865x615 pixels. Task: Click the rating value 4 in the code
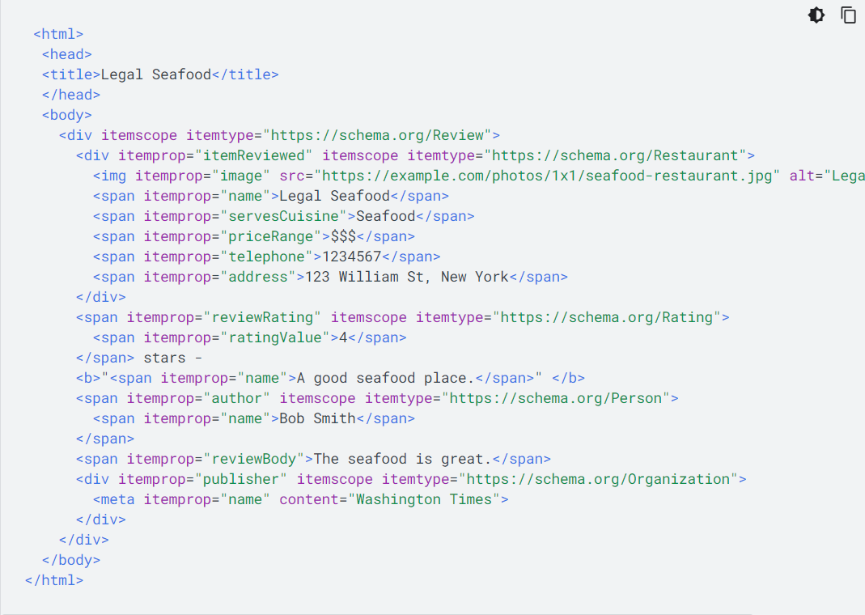pyautogui.click(x=342, y=337)
